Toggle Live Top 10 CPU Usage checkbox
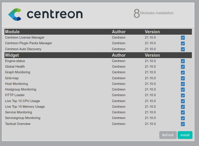The image size is (199, 146). pos(183,101)
